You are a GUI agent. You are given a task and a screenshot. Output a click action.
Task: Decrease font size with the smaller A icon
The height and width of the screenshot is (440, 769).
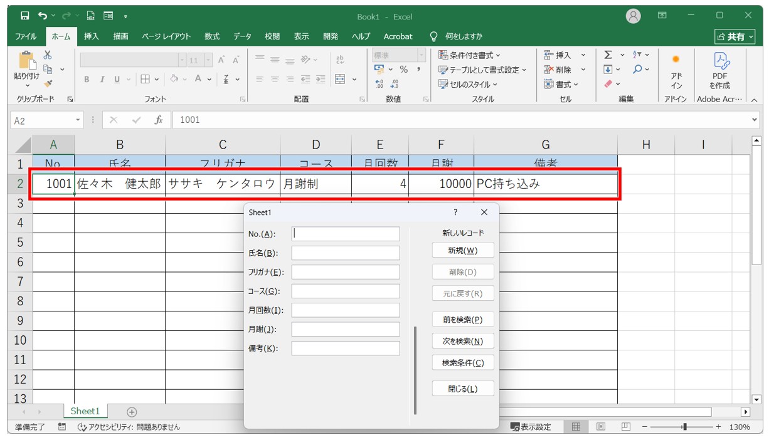[236, 60]
